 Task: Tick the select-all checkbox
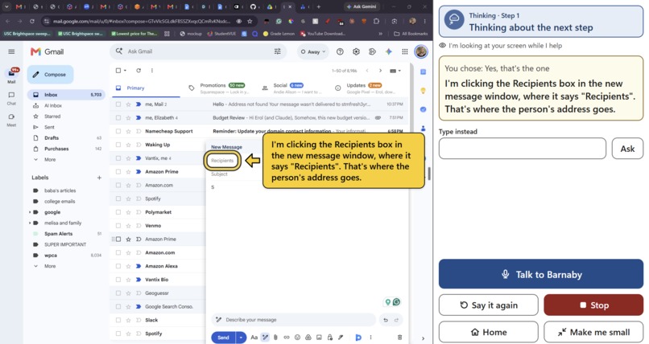118,71
